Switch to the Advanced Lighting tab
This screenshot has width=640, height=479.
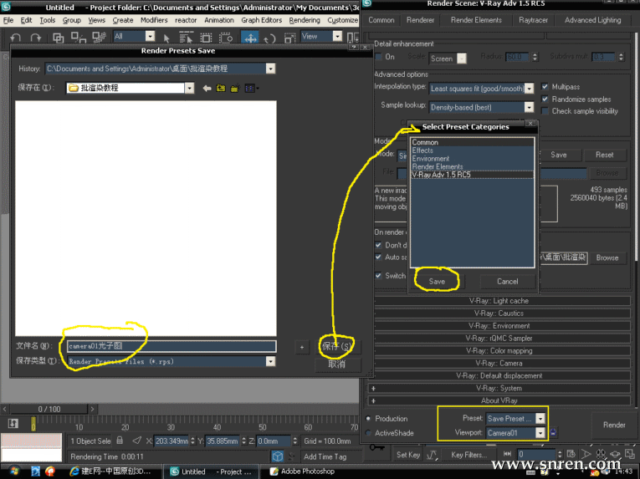click(592, 20)
